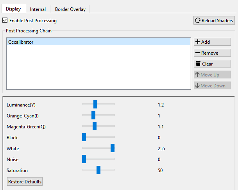The width and height of the screenshot is (238, 190).
Task: Click the Magenta-Green value 1.1
Action: point(161,127)
